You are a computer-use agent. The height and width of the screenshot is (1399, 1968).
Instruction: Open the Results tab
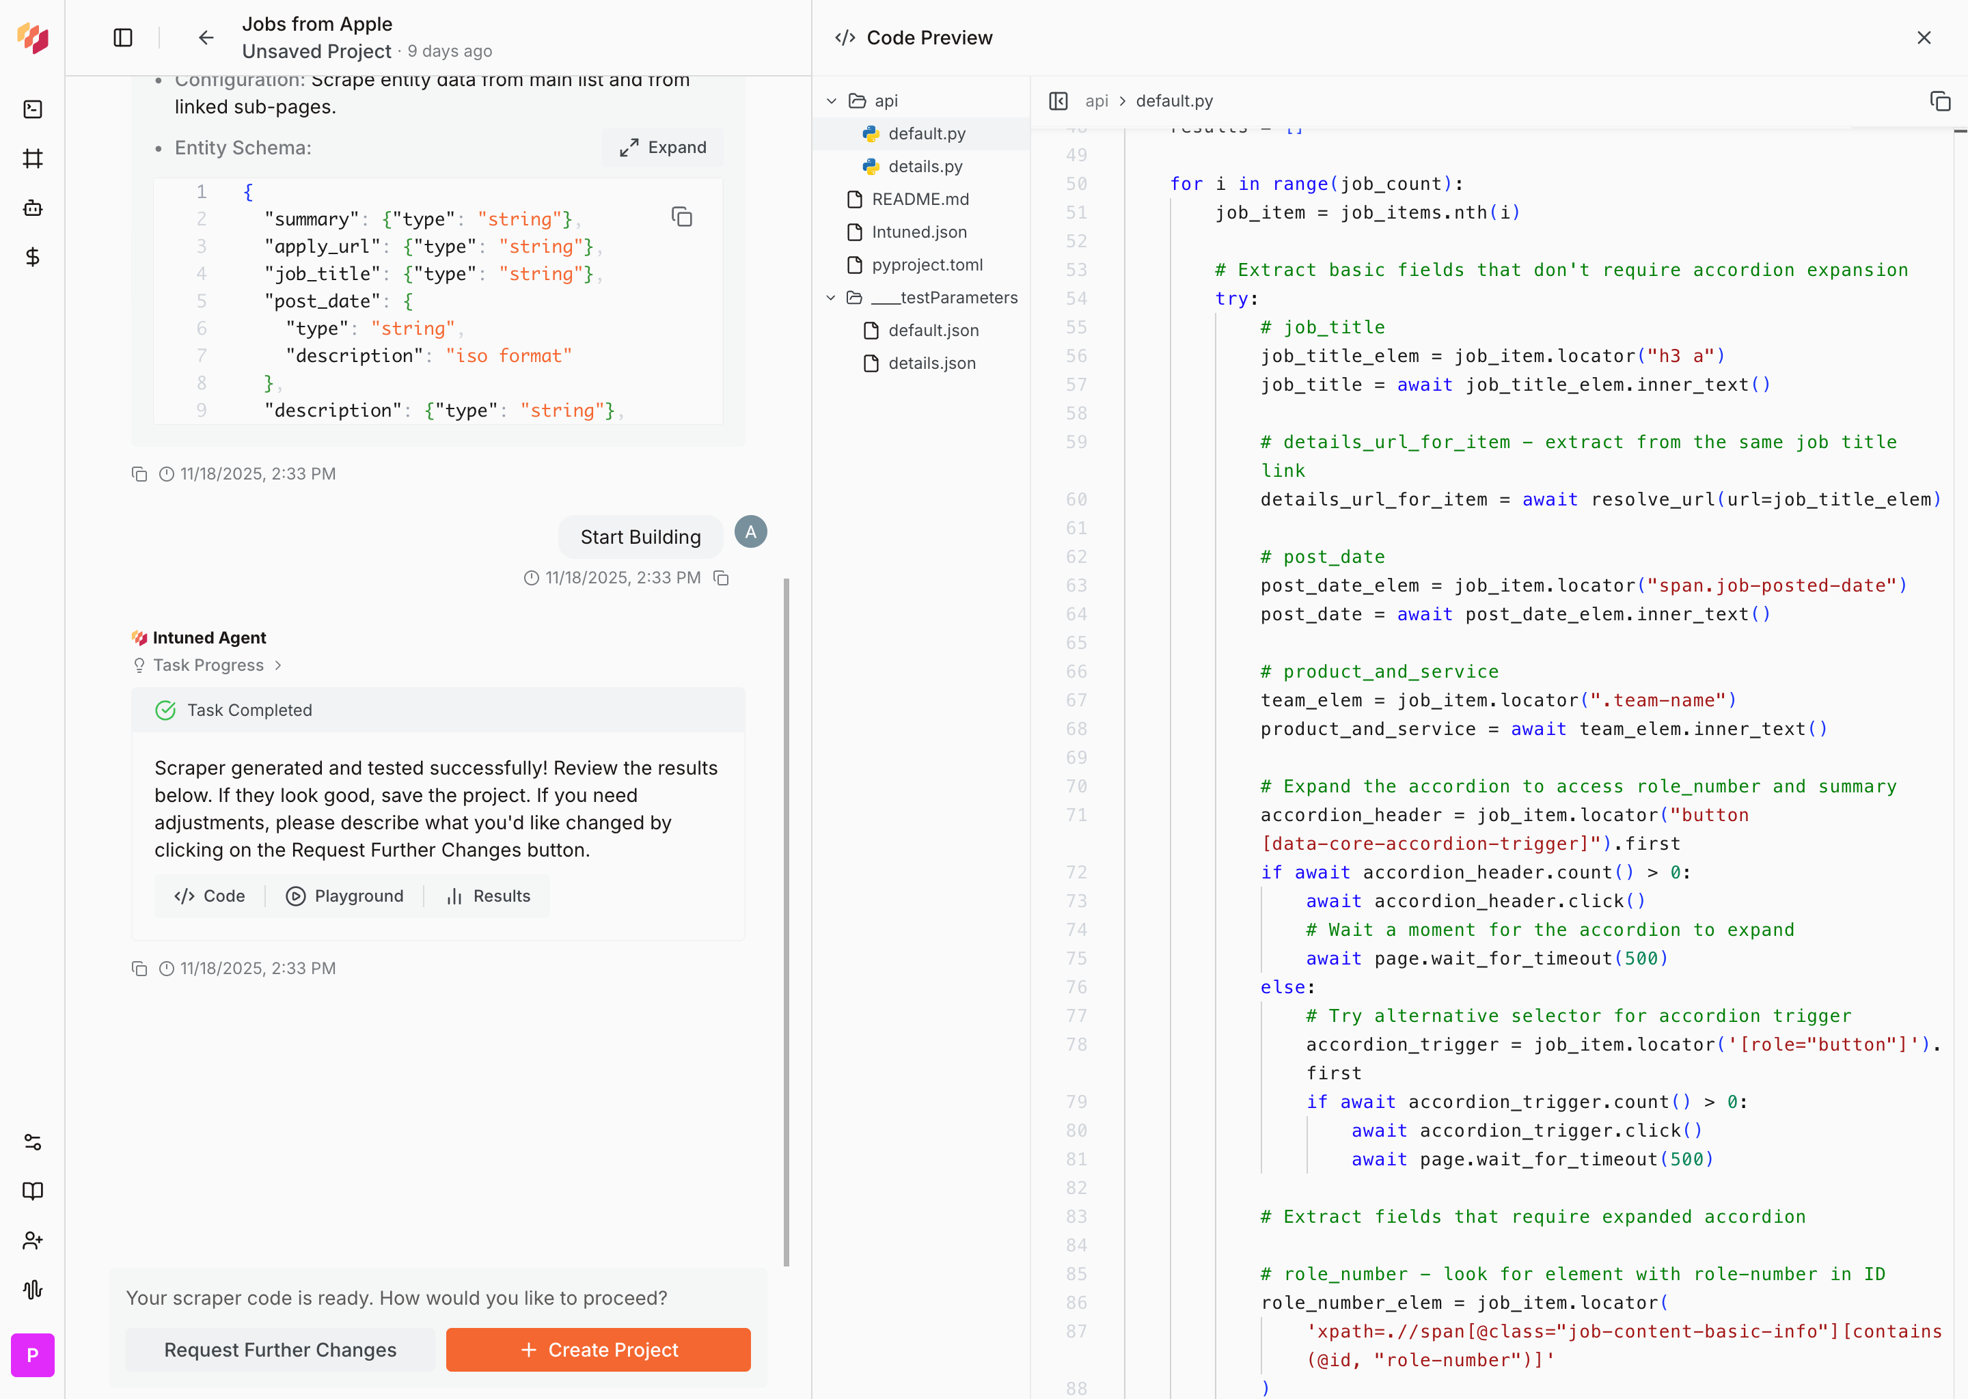tap(489, 896)
